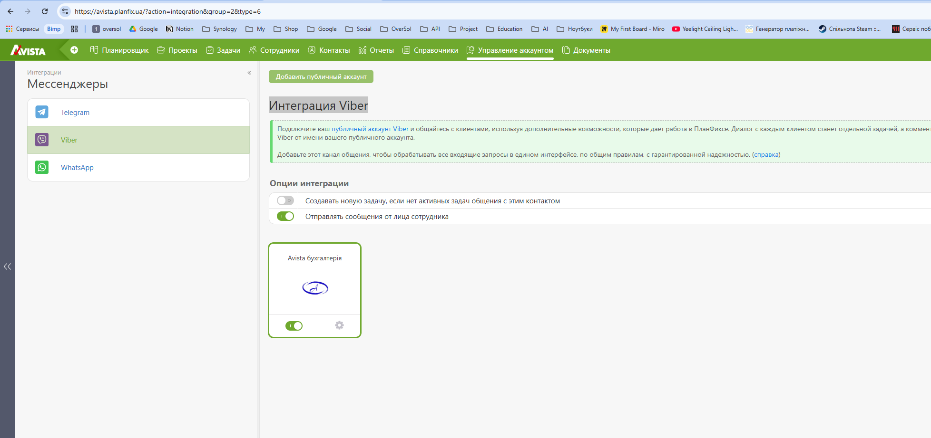Click the browser forward arrow
Screen dimensions: 931x438
tap(28, 11)
